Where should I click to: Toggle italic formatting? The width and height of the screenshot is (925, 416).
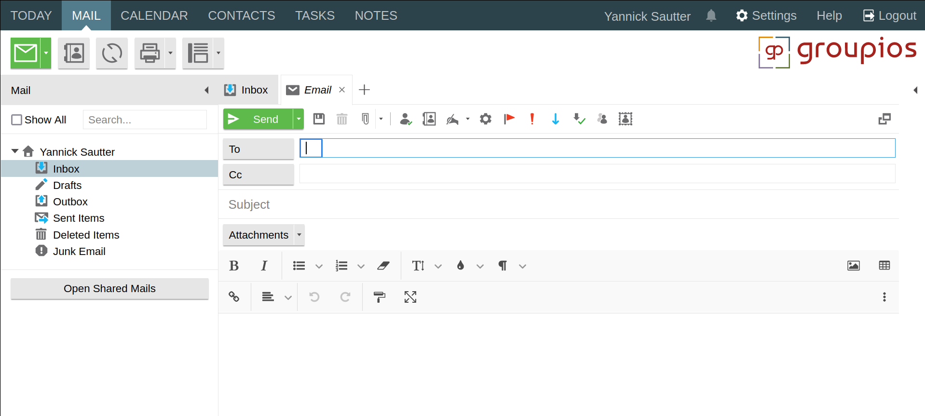pyautogui.click(x=264, y=266)
